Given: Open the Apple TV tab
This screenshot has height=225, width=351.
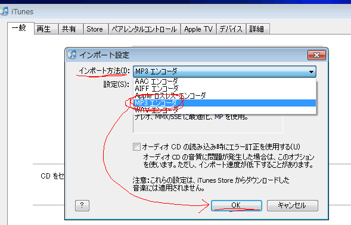Looking at the screenshot, I should pos(198,29).
